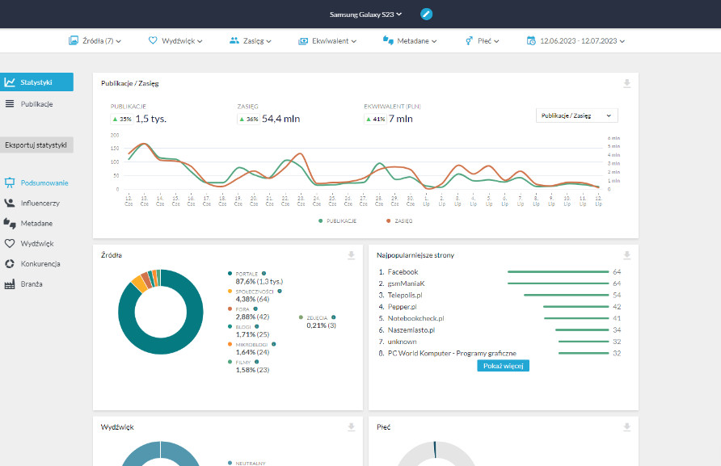The image size is (721, 466).
Task: Download the Źródła panel data
Action: tap(352, 255)
